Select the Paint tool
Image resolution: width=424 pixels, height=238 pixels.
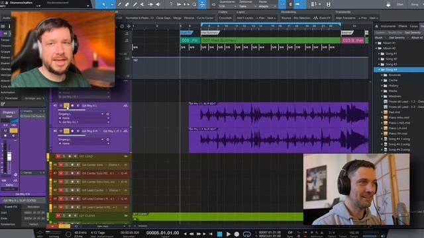coord(134,5)
